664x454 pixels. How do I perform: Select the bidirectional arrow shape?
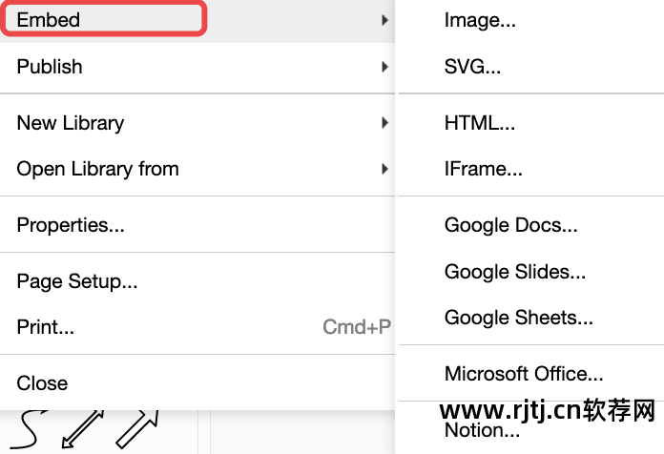[x=84, y=428]
